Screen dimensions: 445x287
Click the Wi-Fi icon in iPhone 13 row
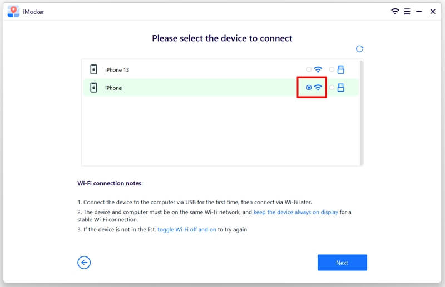[x=318, y=69]
